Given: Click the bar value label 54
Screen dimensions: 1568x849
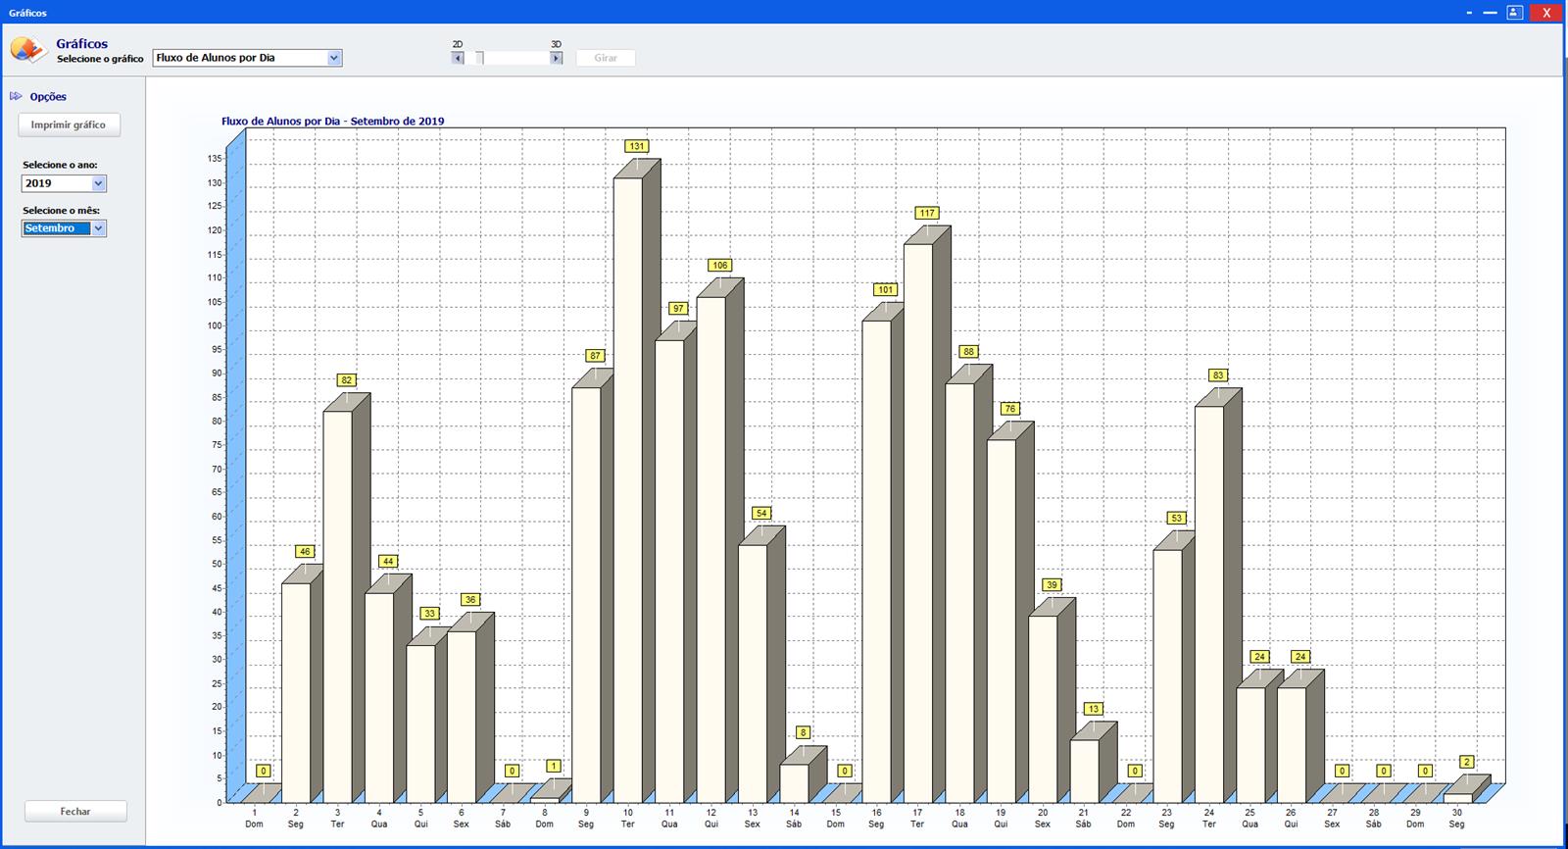Looking at the screenshot, I should click(761, 514).
